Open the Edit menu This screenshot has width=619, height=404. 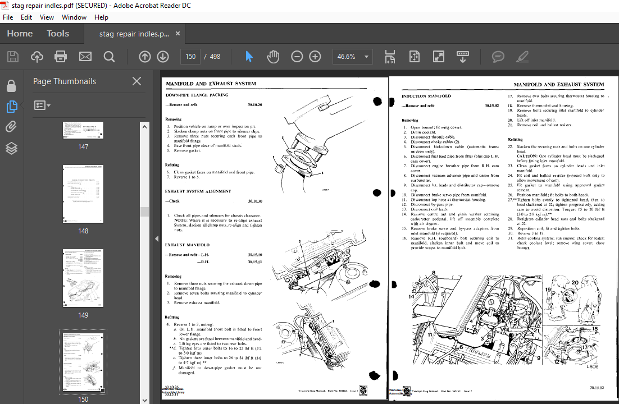[26, 17]
